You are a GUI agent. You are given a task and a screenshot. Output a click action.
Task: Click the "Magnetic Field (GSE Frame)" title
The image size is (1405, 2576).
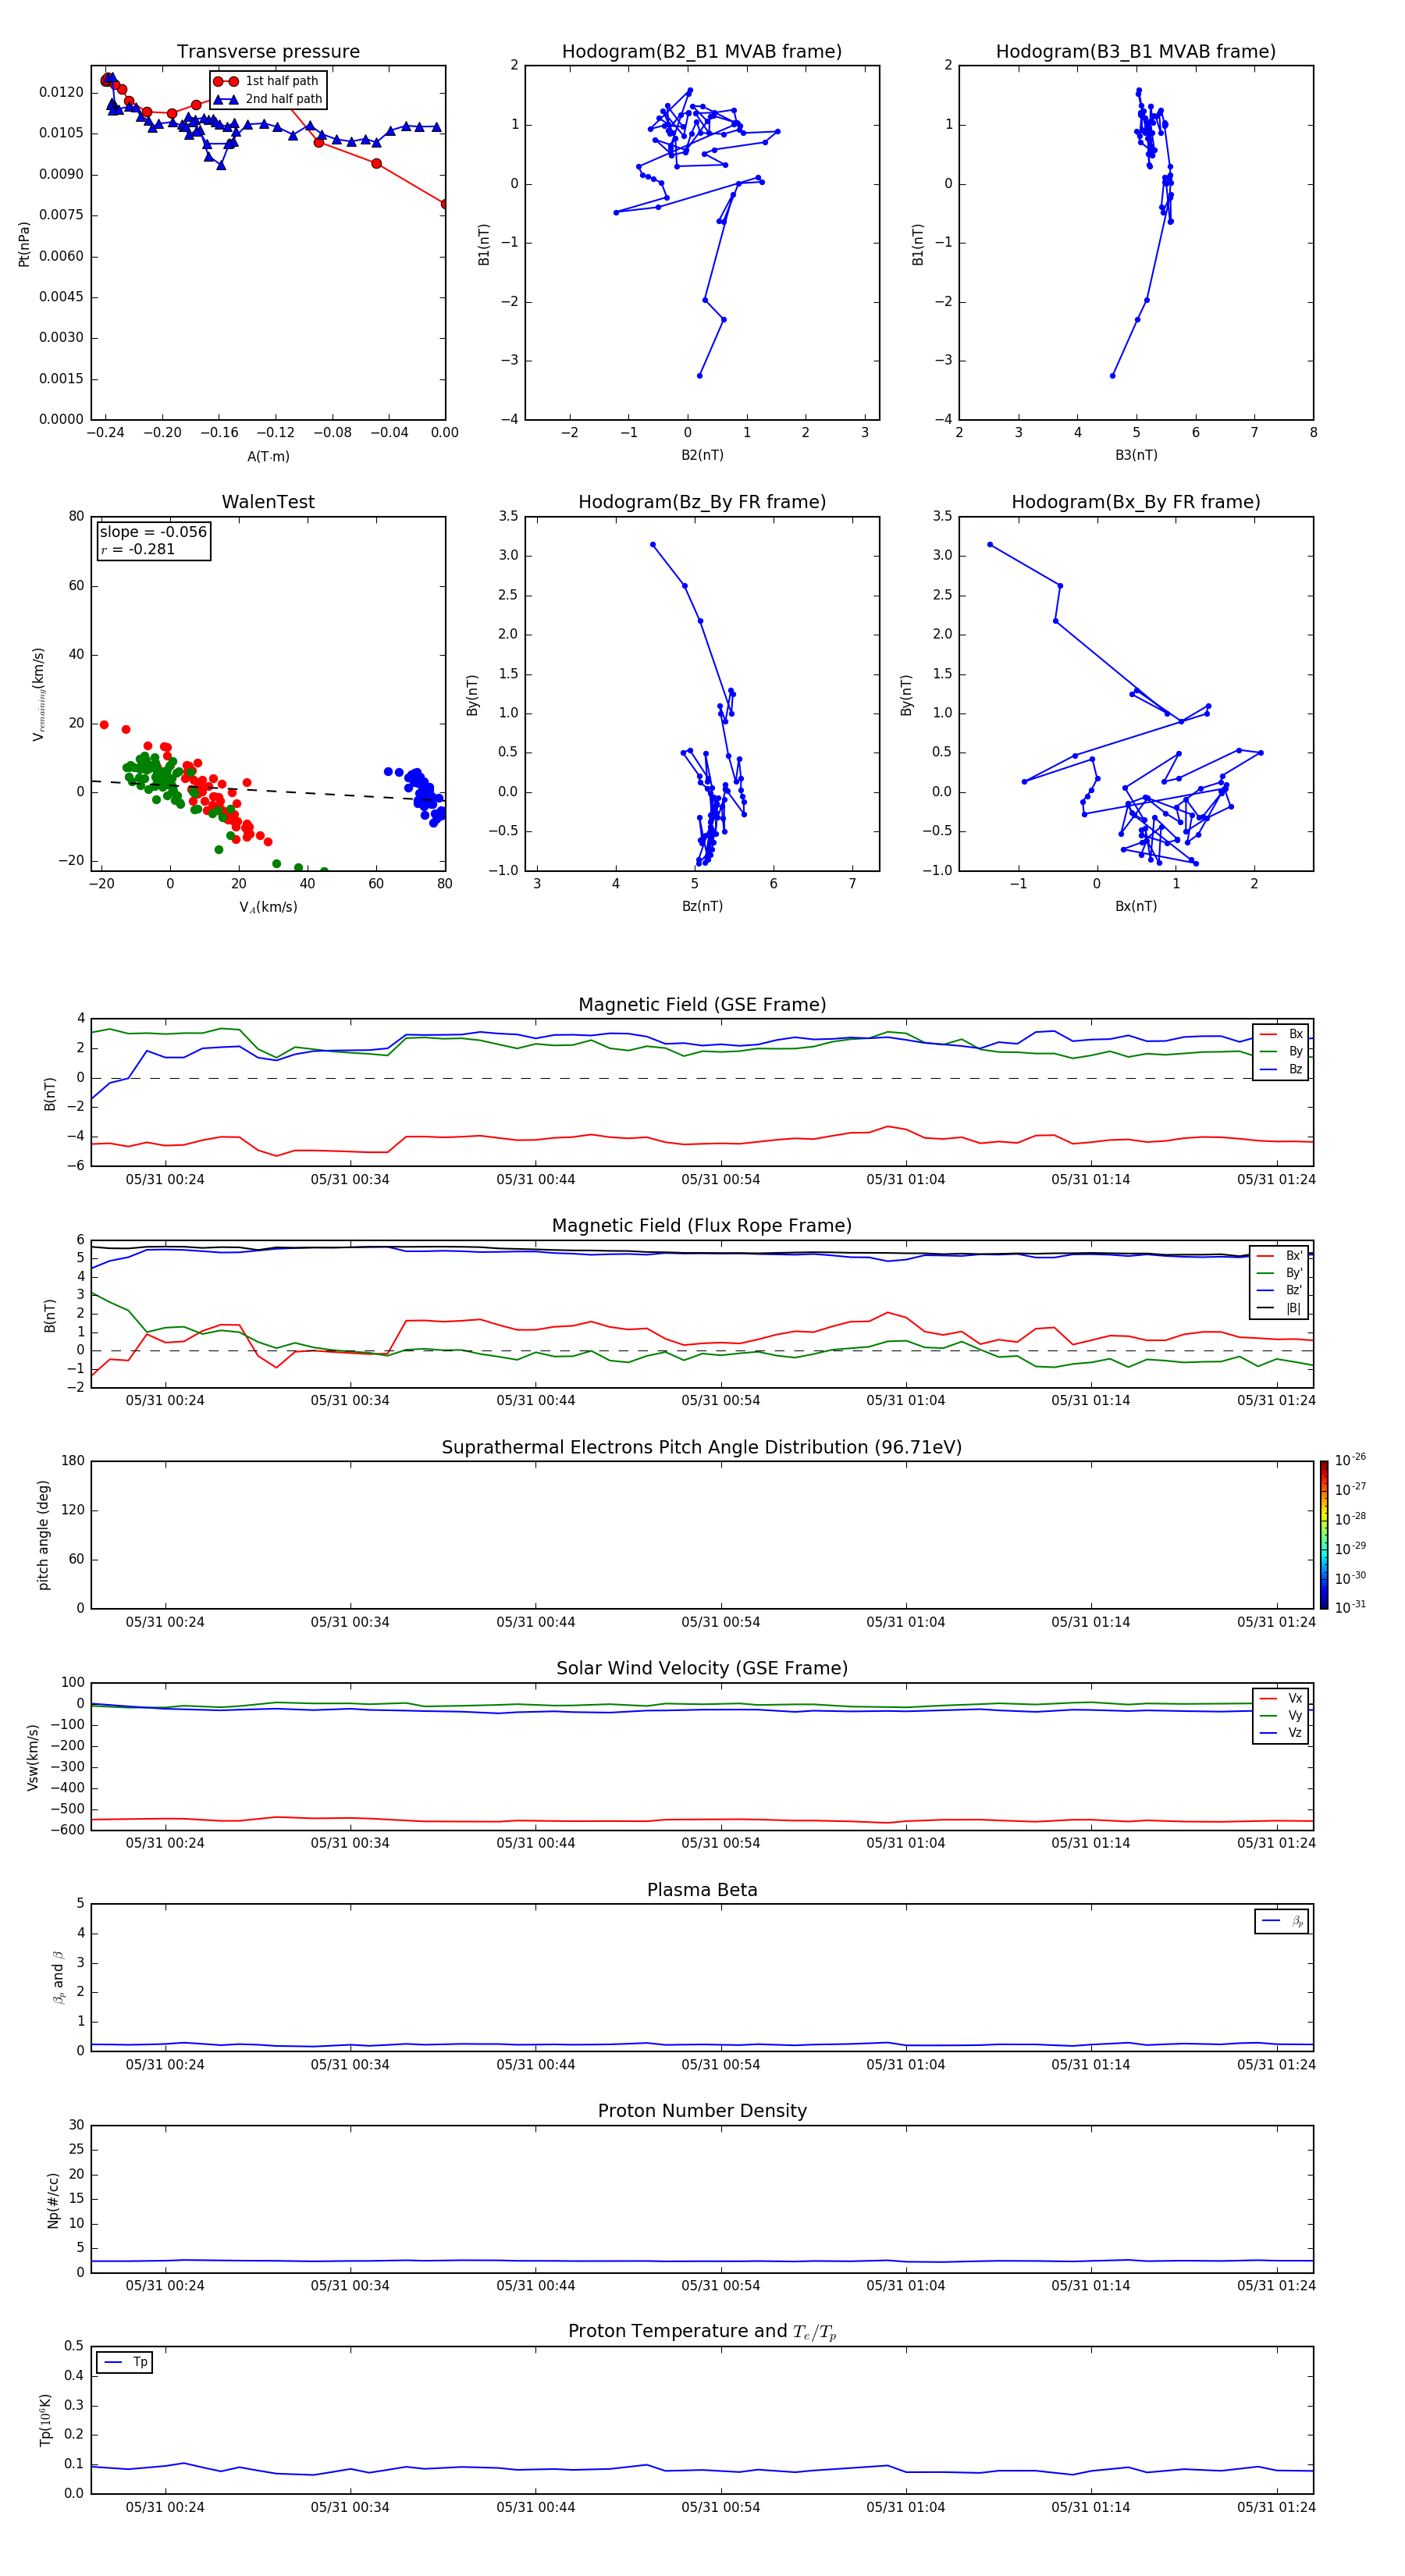(x=702, y=1005)
